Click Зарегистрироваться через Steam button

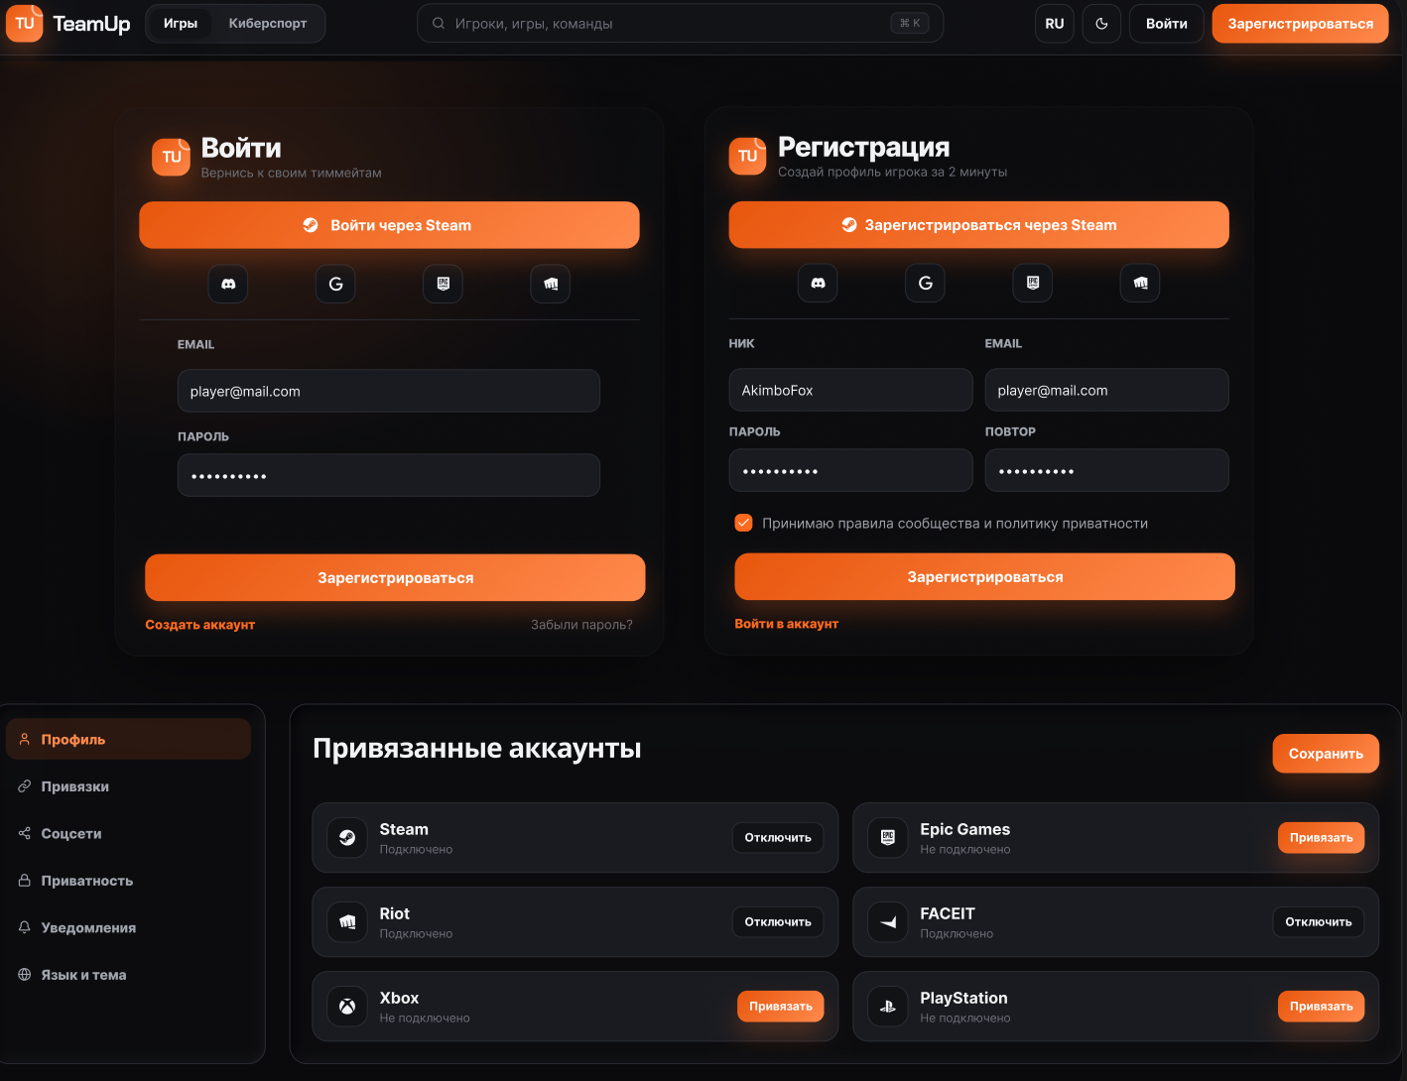tap(978, 225)
